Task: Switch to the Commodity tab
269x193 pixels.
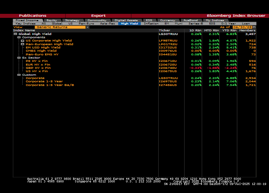Action: coord(97,20)
